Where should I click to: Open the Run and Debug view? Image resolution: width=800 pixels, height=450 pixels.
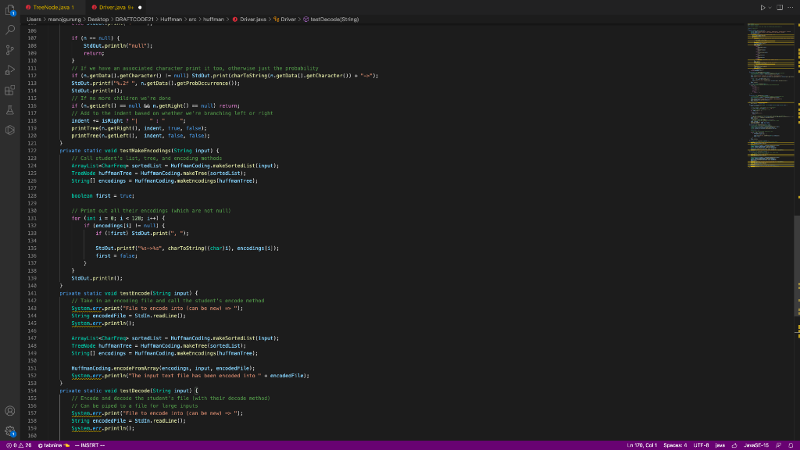9,70
